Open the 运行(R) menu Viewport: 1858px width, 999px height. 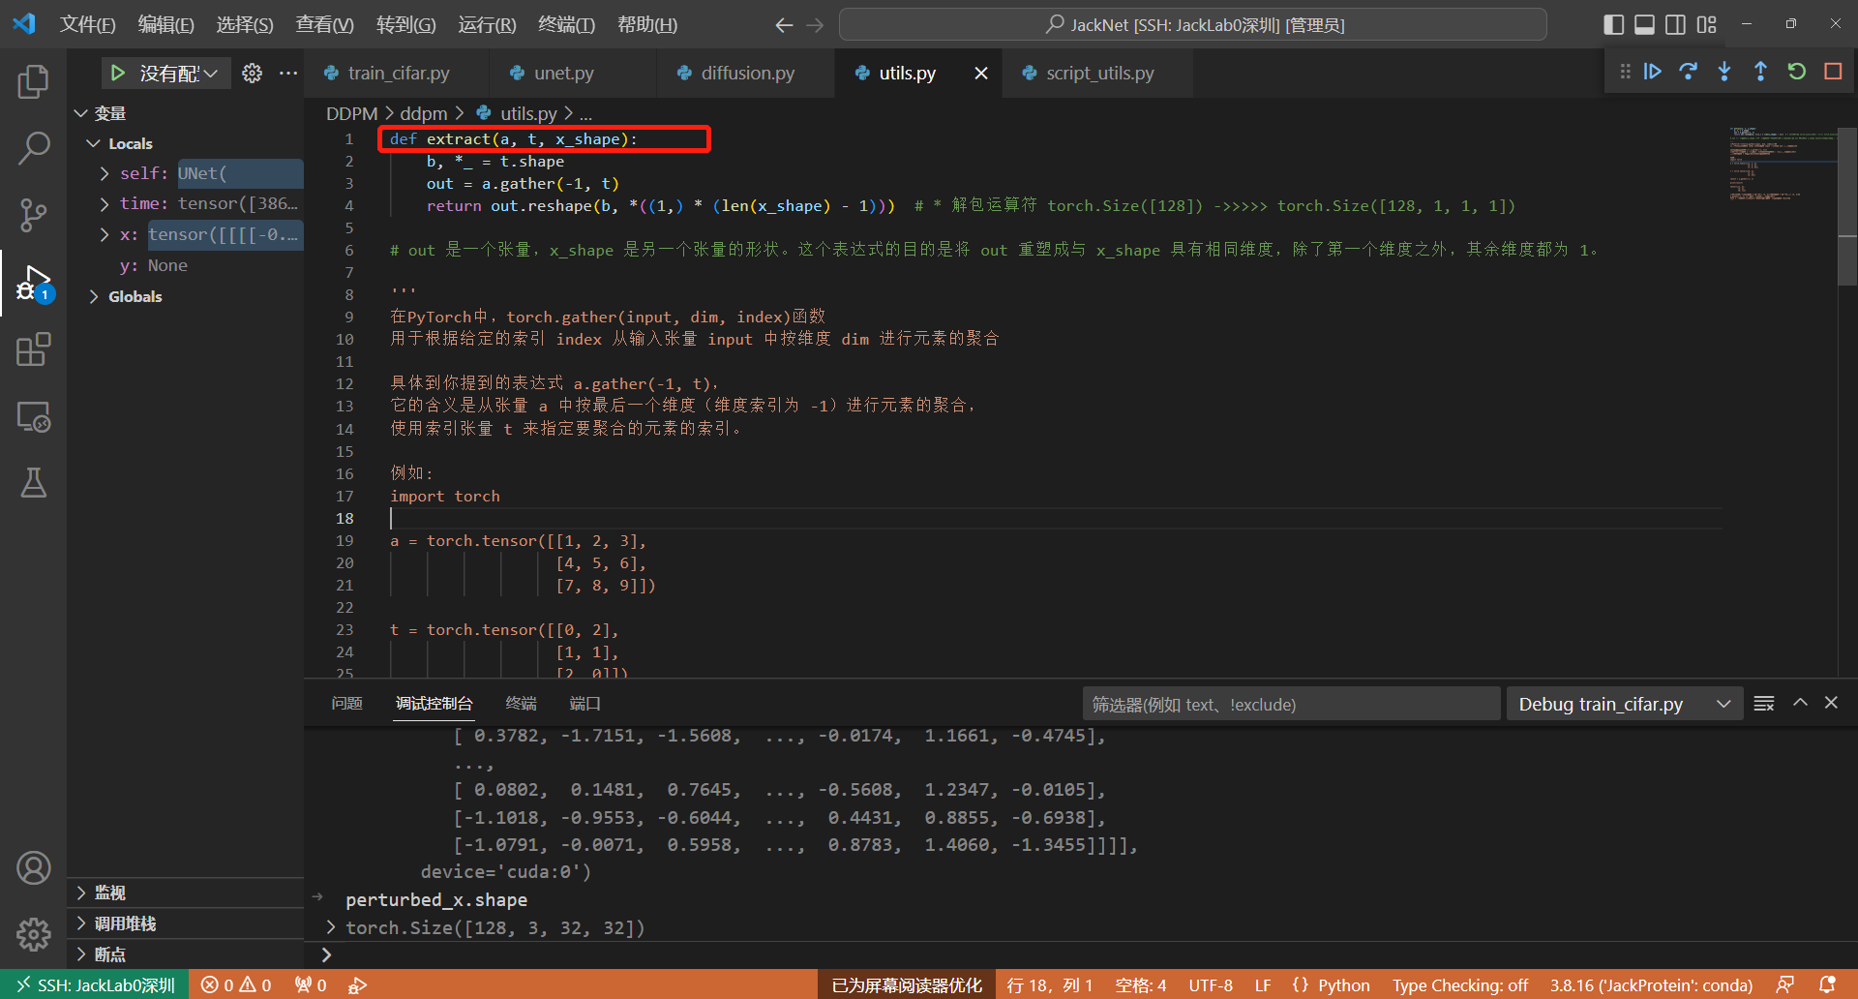(487, 25)
